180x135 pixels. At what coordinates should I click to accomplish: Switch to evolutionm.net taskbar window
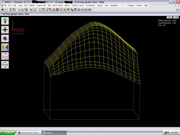[29, 133]
